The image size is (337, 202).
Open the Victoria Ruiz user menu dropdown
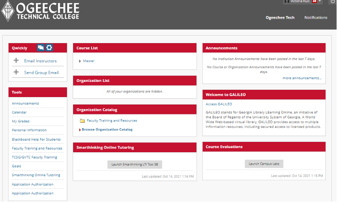coord(303,1)
